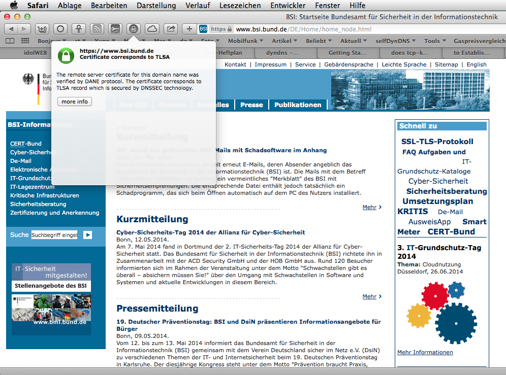Expand the Beliebt bookmarks folder
Image resolution: width=506 pixels, height=375 pixels.
(319, 41)
